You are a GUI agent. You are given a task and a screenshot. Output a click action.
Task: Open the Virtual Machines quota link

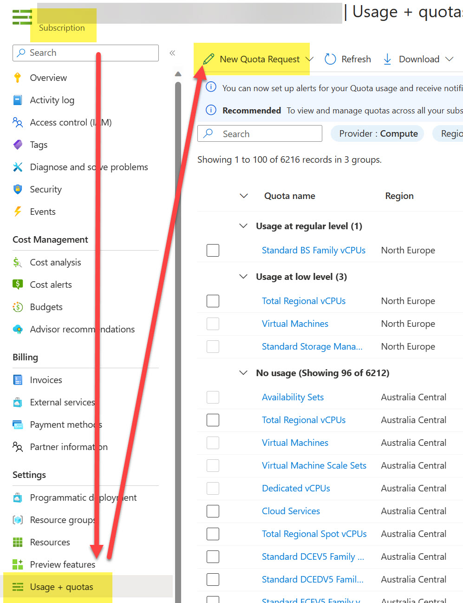point(295,324)
